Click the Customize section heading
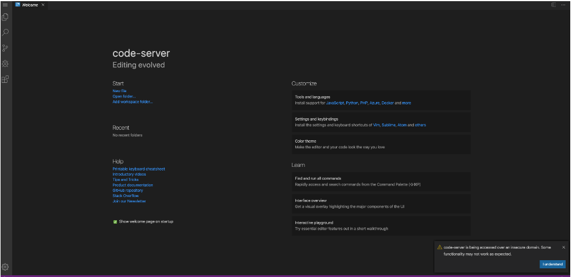The height and width of the screenshot is (277, 572). pyautogui.click(x=305, y=83)
